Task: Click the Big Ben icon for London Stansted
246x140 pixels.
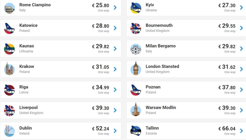Action: [136, 68]
